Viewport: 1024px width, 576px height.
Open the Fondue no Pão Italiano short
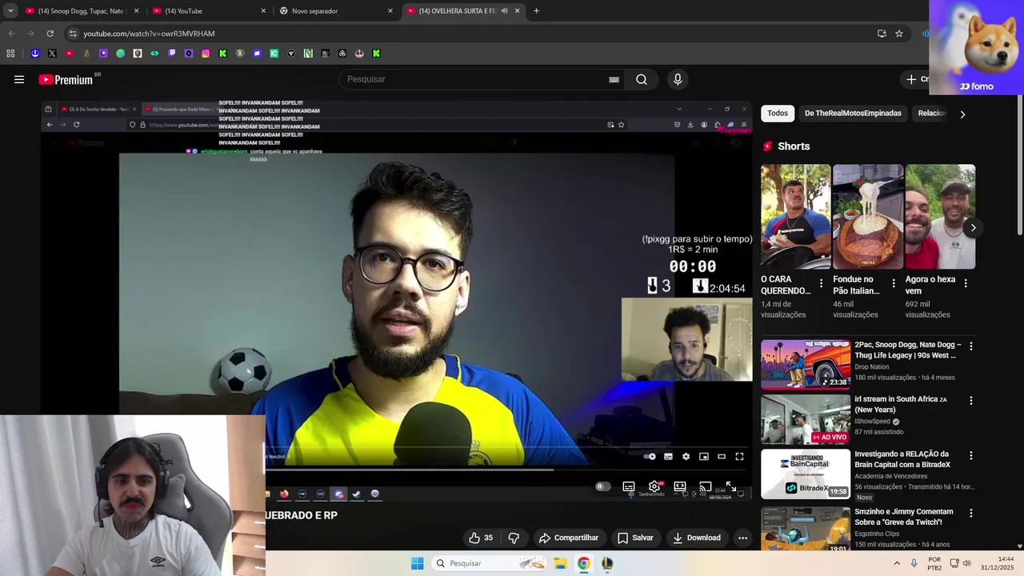(868, 217)
